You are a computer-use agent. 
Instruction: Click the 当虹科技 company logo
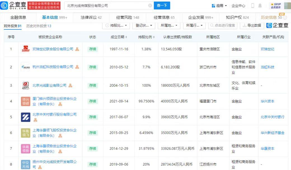[x=26, y=67]
